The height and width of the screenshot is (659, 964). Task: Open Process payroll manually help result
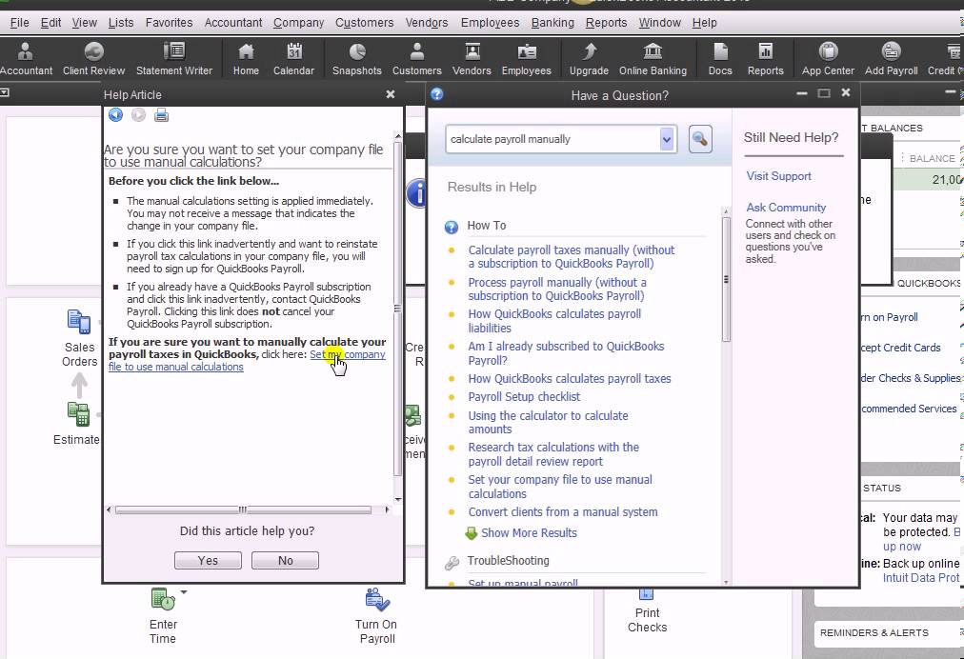557,289
